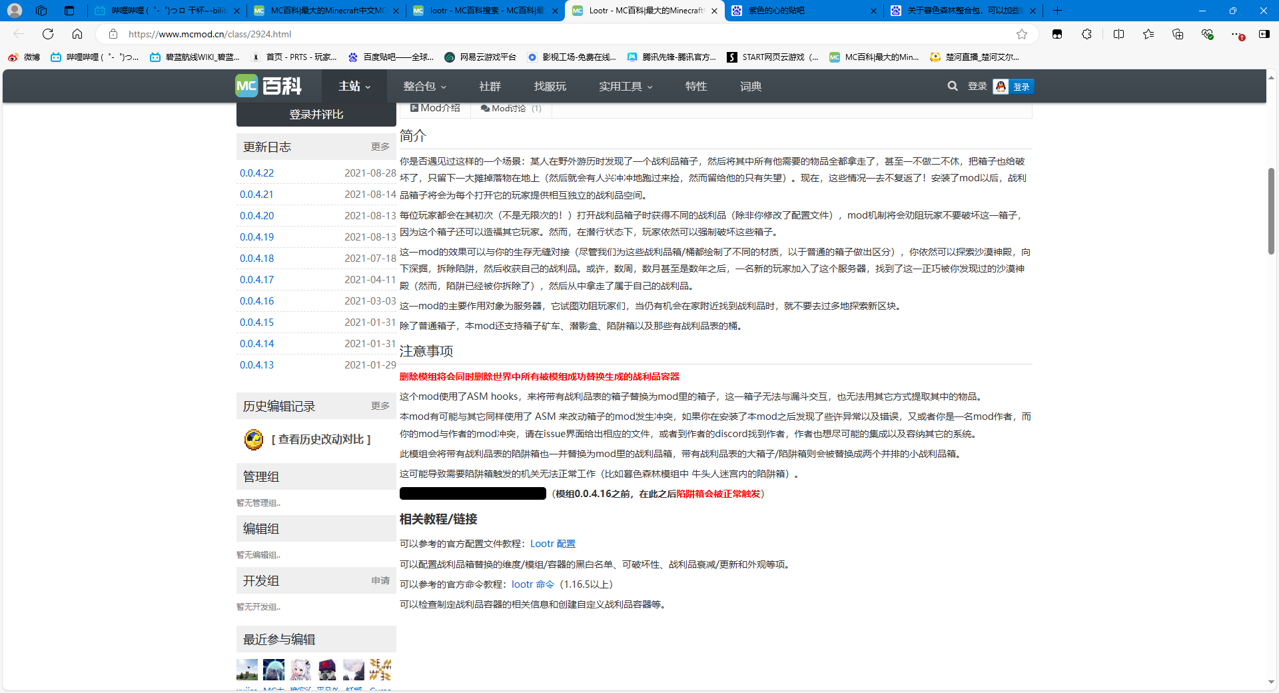The height and width of the screenshot is (693, 1279).
Task: Open the workspaces icon in title bar
Action: [41, 11]
